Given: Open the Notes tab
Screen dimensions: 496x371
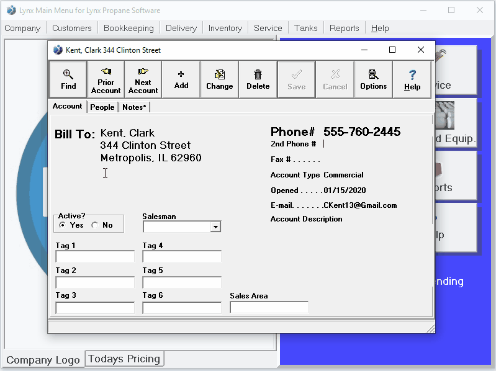Looking at the screenshot, I should click(134, 107).
